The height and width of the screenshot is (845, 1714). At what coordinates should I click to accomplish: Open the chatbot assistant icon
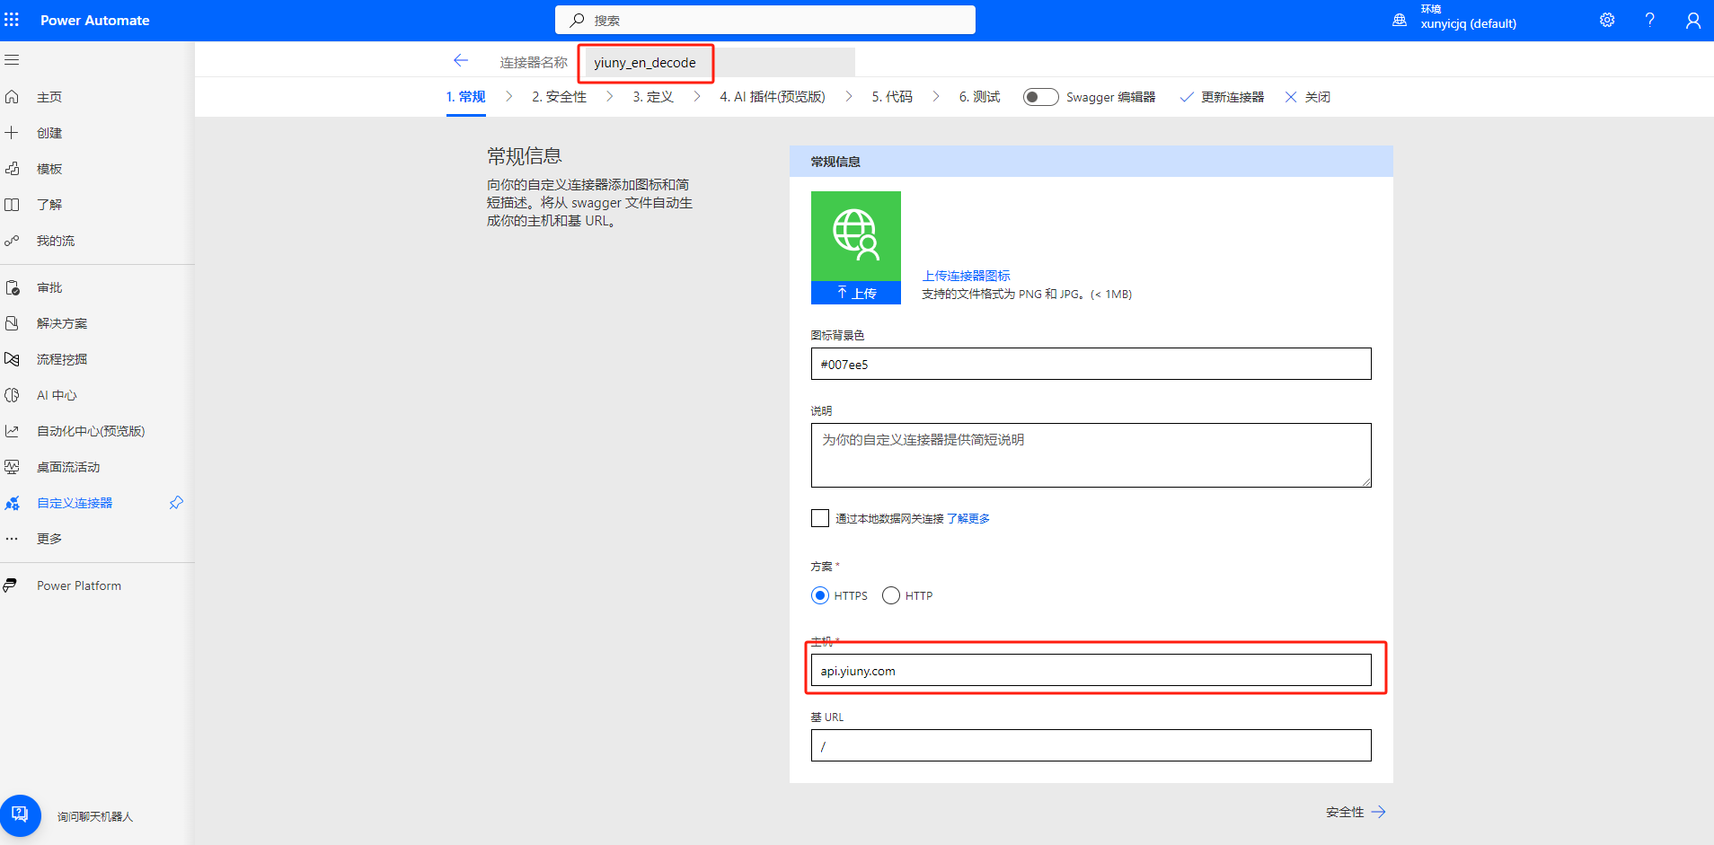click(x=20, y=814)
